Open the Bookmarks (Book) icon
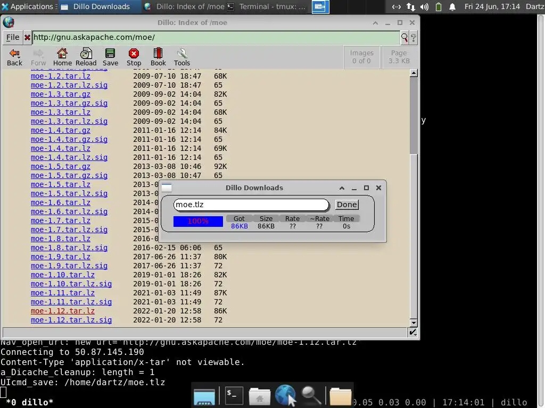The width and height of the screenshot is (545, 408). coord(158,57)
